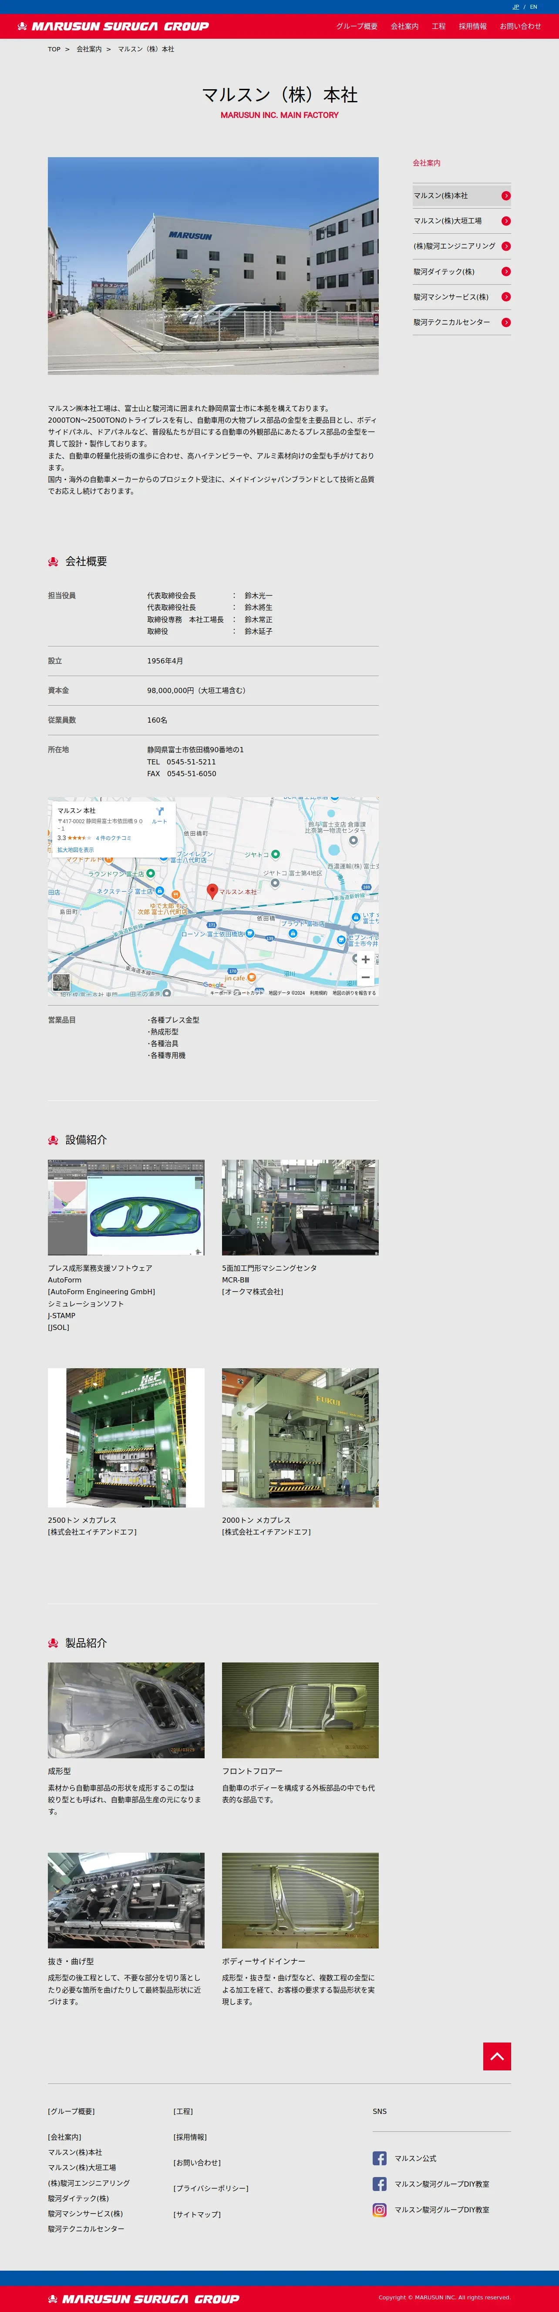Click arrow icon beside 駿河テクニカルセンター
This screenshot has height=2312, width=559.
(506, 322)
